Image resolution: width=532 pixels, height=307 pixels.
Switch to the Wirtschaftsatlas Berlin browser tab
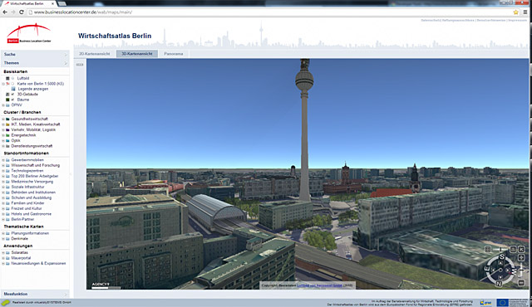click(29, 3)
